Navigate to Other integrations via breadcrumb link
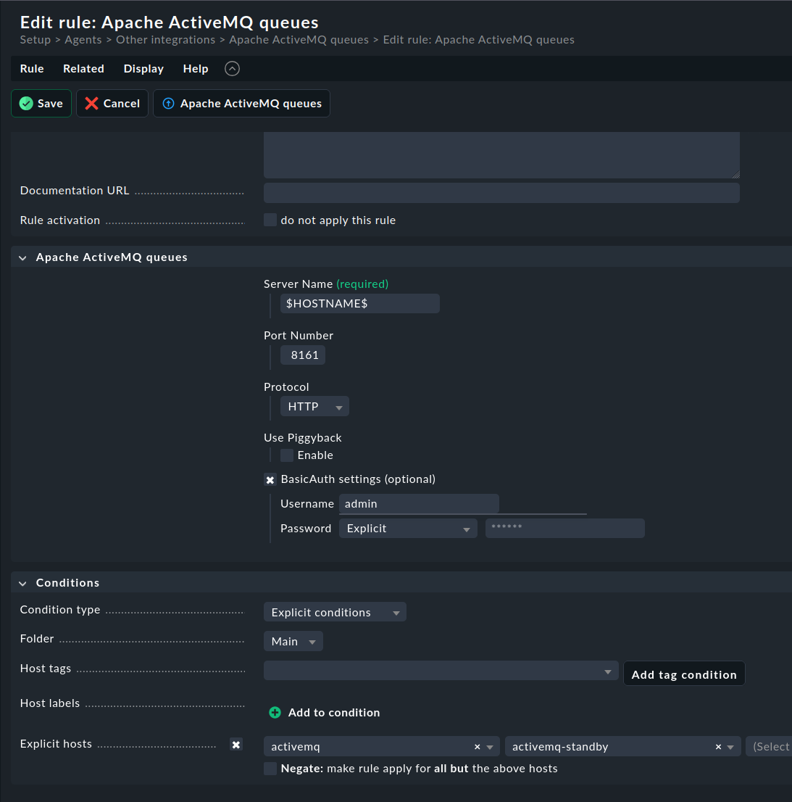 tap(165, 39)
